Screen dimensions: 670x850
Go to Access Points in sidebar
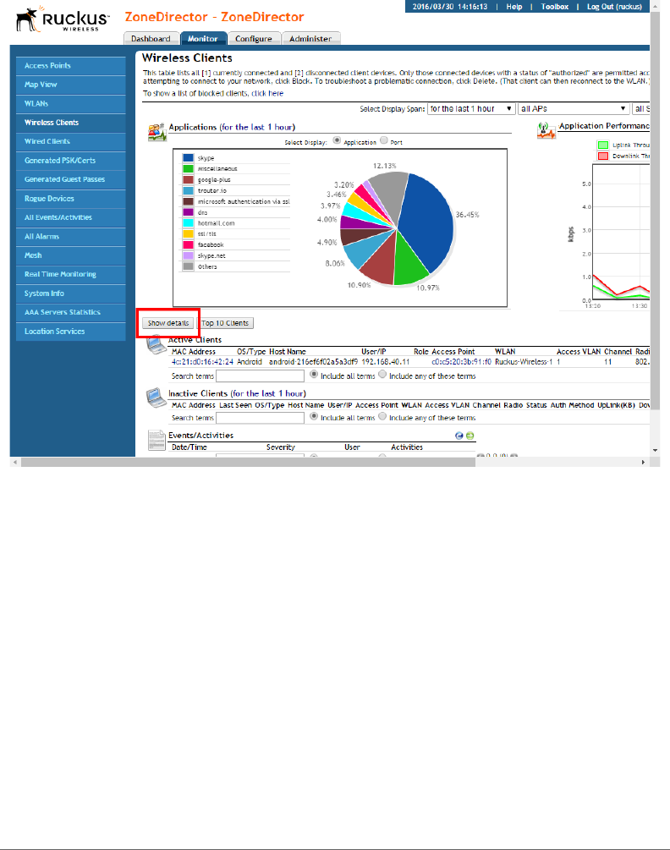click(x=71, y=66)
